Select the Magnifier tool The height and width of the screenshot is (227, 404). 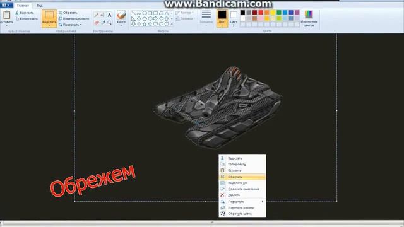(109, 23)
